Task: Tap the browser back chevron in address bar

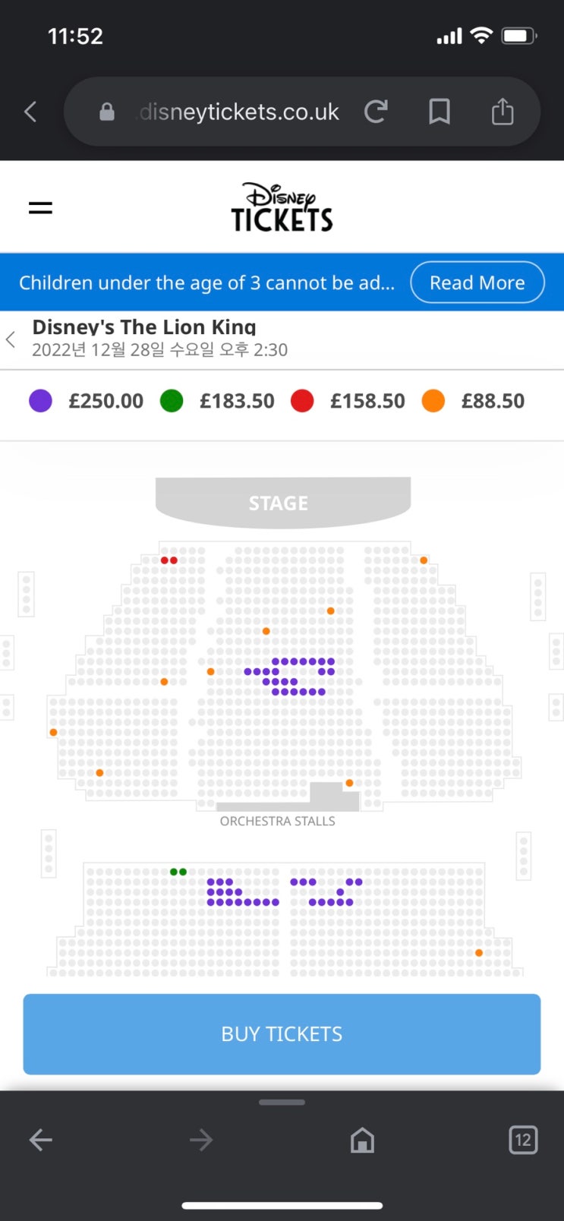Action: (30, 112)
